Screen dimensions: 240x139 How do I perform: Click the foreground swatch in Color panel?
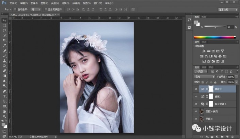(196, 23)
